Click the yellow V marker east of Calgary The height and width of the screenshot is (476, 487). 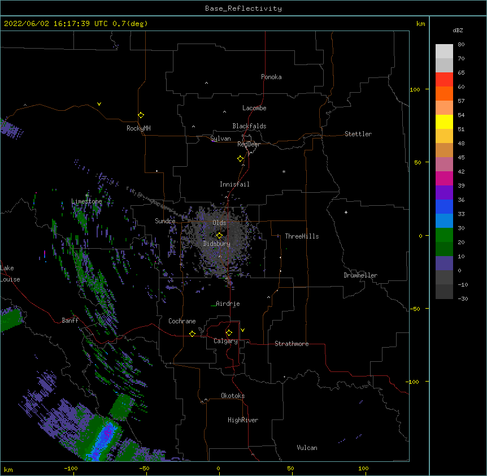pos(242,330)
